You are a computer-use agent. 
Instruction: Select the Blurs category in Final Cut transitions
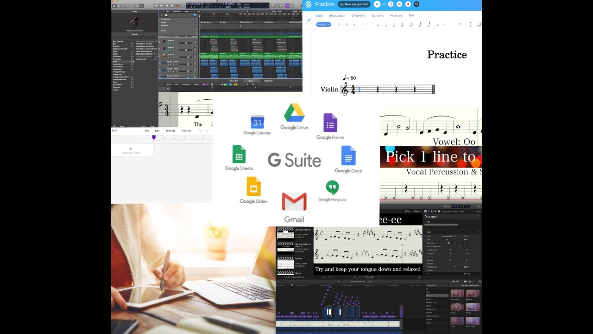click(x=437, y=295)
